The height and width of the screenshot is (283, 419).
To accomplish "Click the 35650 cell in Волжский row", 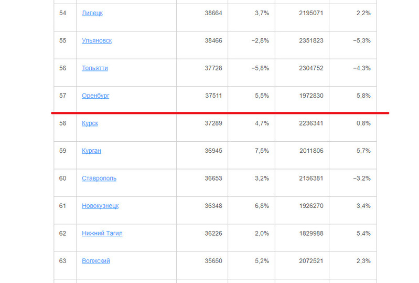I will (213, 261).
